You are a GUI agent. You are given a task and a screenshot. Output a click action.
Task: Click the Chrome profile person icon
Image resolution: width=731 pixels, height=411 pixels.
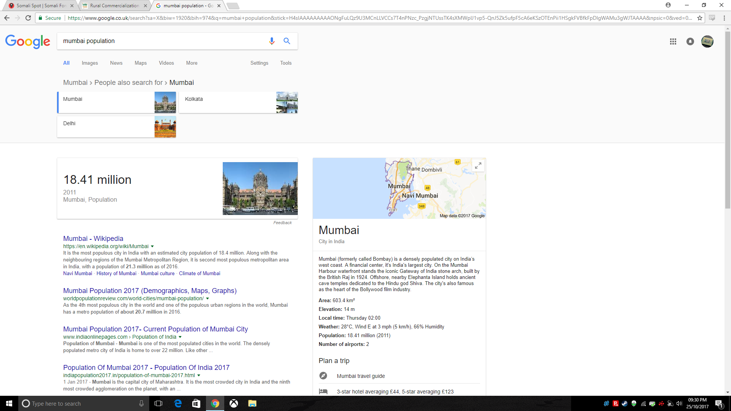click(668, 5)
